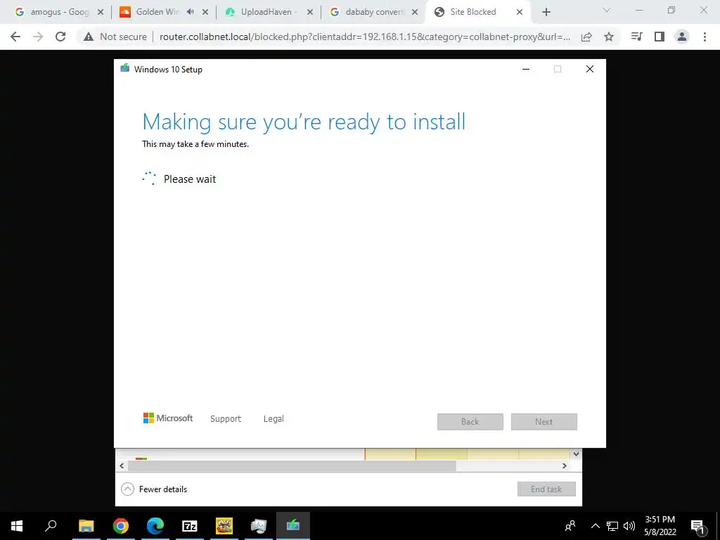This screenshot has height=540, width=720.
Task: Open Task Manager from taskbar
Action: 259,526
